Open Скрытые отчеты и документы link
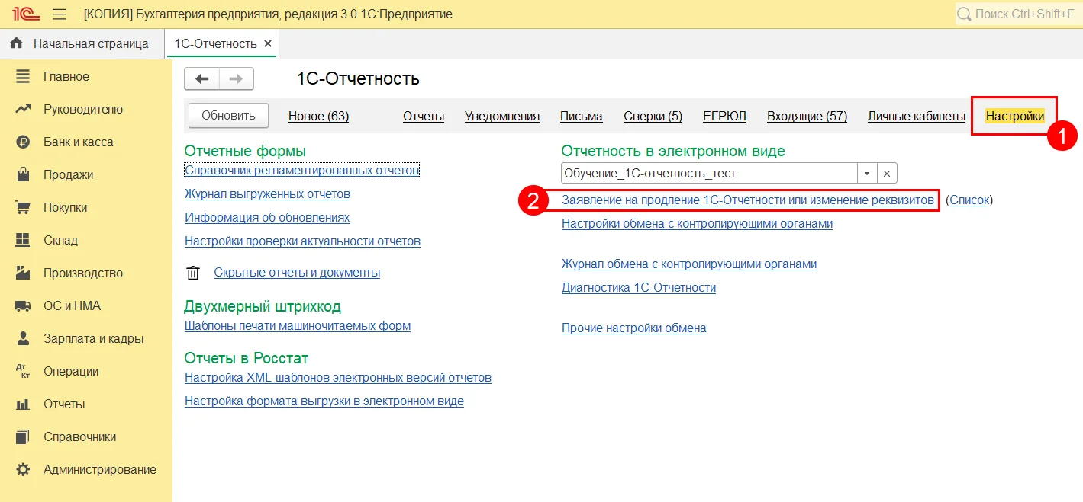This screenshot has height=502, width=1083. tap(297, 272)
